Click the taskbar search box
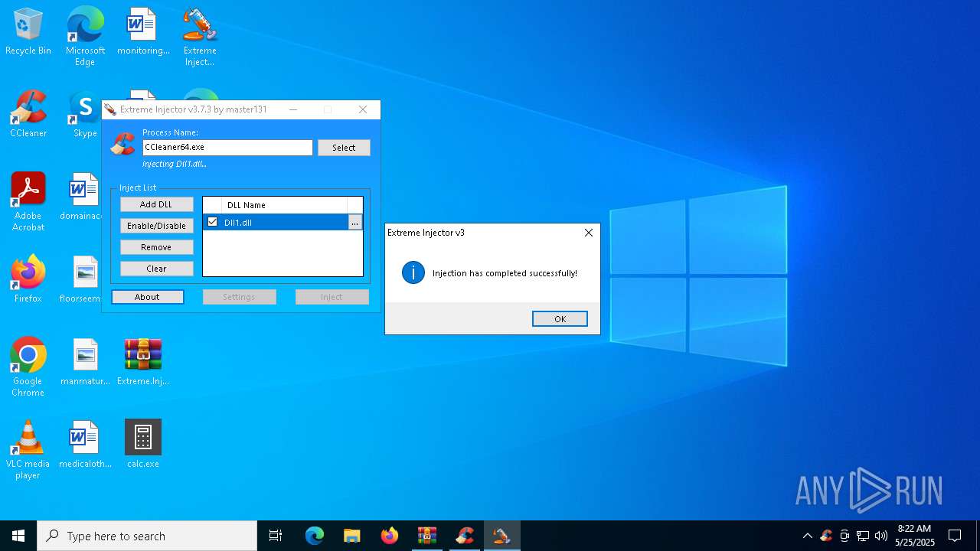Image resolution: width=980 pixels, height=551 pixels. tap(147, 536)
